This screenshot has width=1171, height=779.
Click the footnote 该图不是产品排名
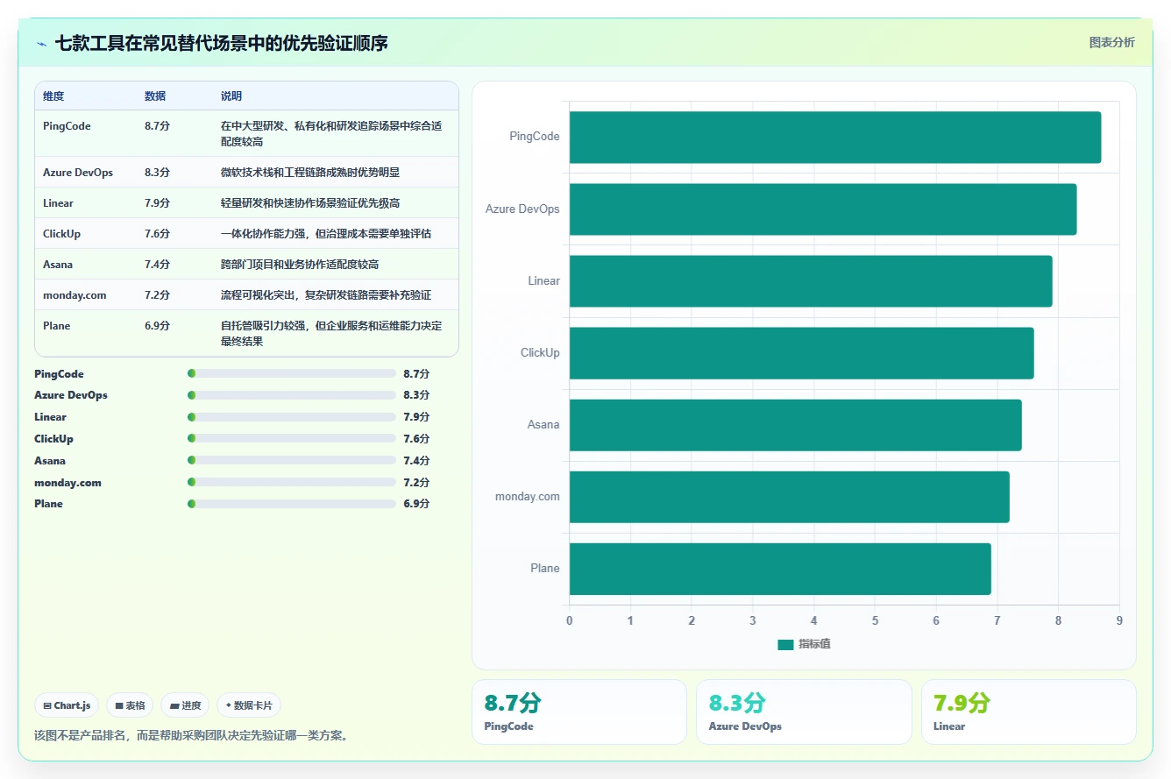[191, 735]
